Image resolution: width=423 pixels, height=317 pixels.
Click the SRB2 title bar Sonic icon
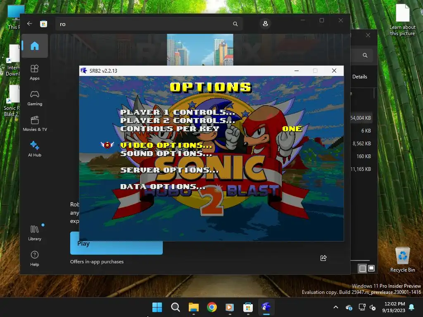(84, 71)
